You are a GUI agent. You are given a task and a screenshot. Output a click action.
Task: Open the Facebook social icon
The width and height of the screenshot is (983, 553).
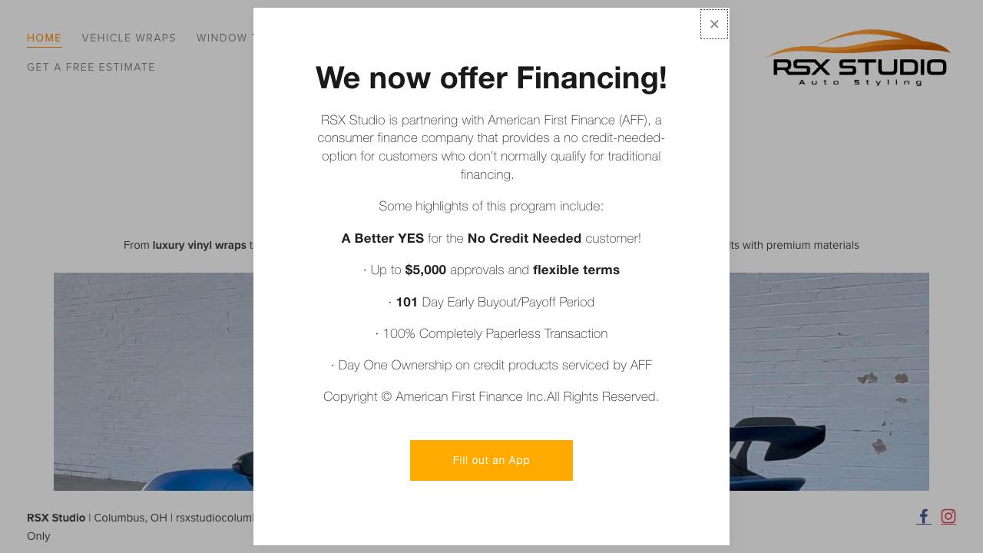click(924, 517)
